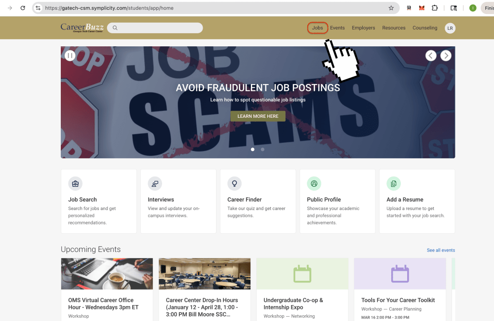Viewport: 494px width, 321px height.
Task: Open the Interviews card title
Action: 161,200
